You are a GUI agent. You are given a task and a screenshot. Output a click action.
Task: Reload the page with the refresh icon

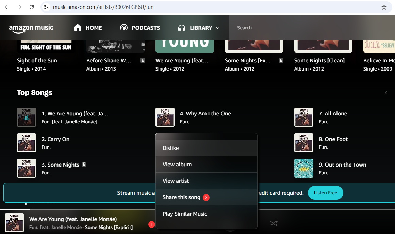(x=32, y=7)
